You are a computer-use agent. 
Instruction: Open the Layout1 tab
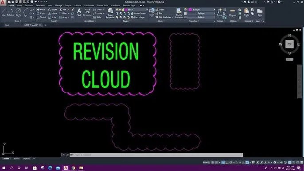[x=16, y=159]
